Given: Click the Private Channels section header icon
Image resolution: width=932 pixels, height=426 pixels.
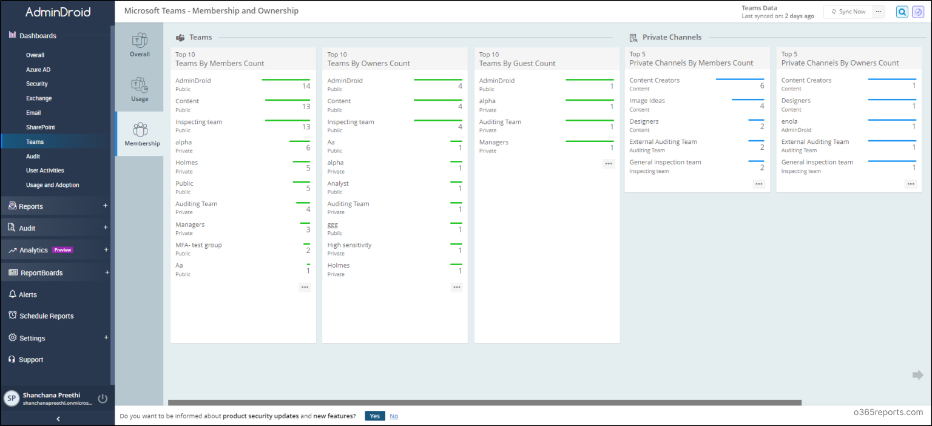Looking at the screenshot, I should [x=633, y=38].
